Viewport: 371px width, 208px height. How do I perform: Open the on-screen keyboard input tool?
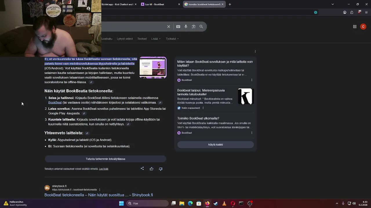(x=178, y=27)
